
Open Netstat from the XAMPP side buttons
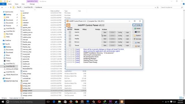tap(137, 28)
